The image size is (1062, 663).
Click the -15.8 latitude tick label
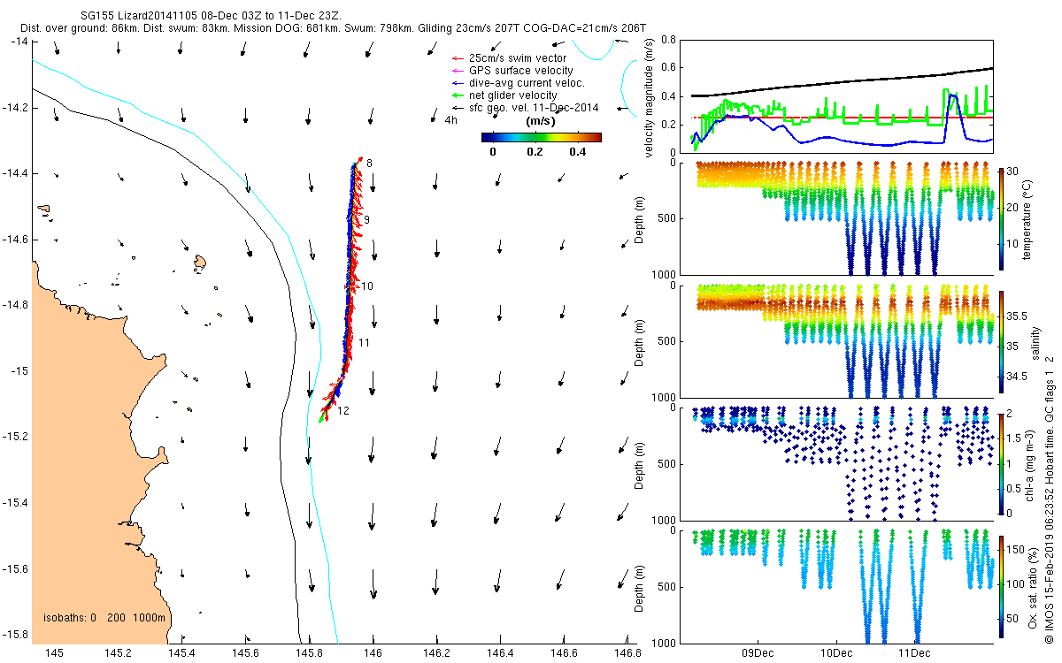(x=14, y=635)
